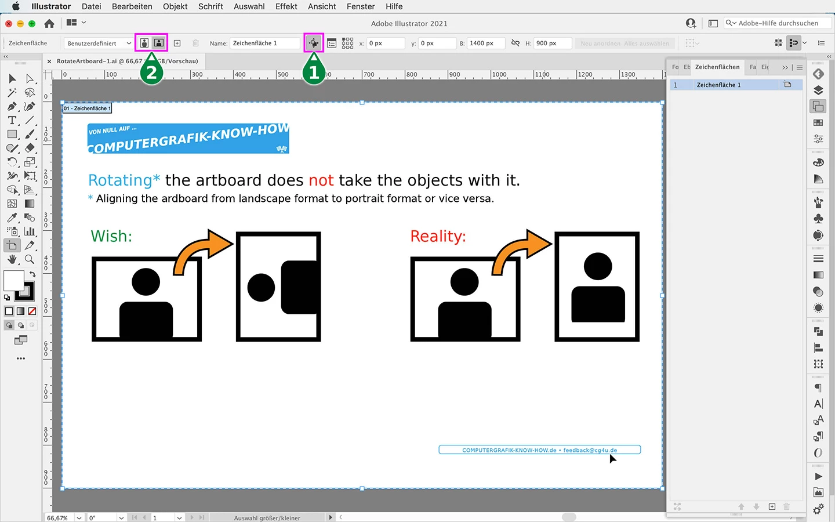Open the Objekt menu
This screenshot has height=522, width=835.
pyautogui.click(x=175, y=6)
